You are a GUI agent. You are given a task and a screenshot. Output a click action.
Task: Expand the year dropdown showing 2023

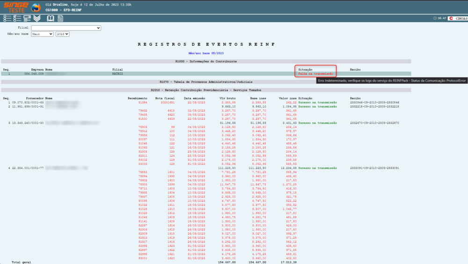tap(62, 34)
